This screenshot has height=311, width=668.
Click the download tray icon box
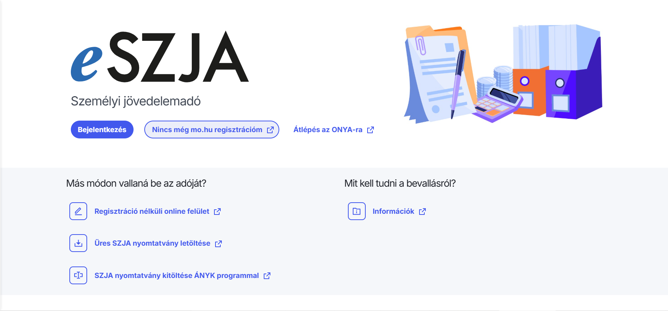pos(78,243)
